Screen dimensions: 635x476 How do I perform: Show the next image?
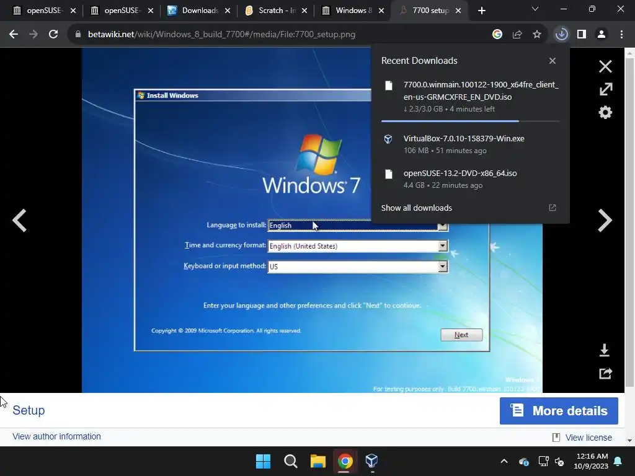605,221
